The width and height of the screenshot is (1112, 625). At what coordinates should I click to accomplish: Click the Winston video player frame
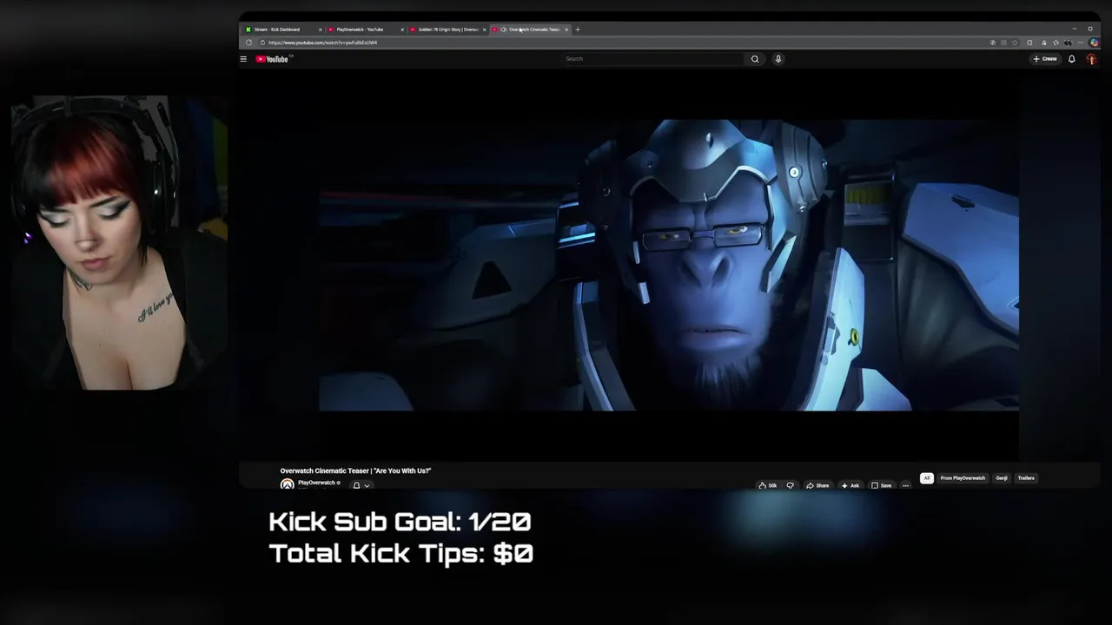tap(669, 265)
